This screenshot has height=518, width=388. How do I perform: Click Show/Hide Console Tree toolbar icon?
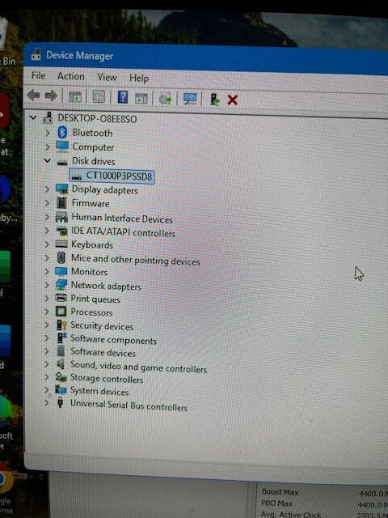pos(75,97)
